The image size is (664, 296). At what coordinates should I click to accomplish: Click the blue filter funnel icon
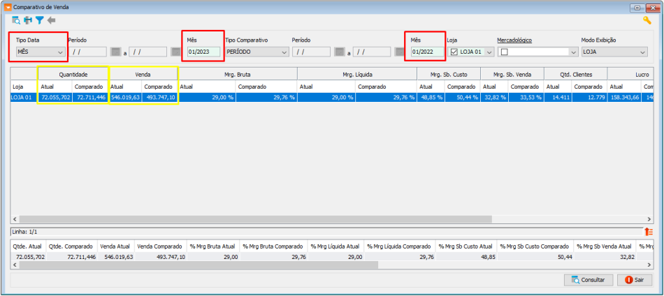tap(39, 20)
